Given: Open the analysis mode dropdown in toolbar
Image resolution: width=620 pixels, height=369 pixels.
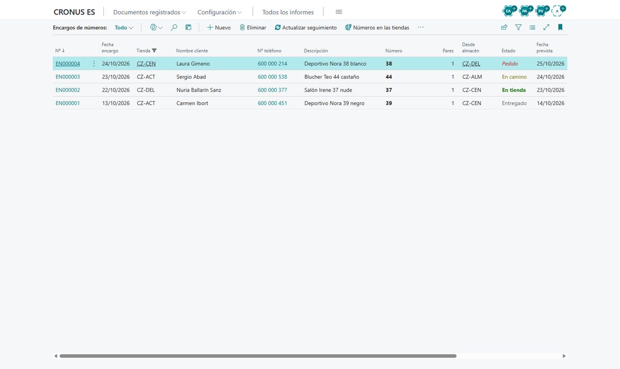Looking at the screenshot, I should point(156,27).
